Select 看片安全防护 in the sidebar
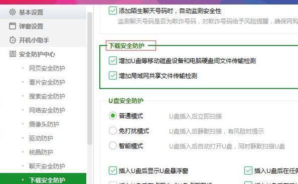The width and height of the screenshot is (298, 184). tap(47, 82)
